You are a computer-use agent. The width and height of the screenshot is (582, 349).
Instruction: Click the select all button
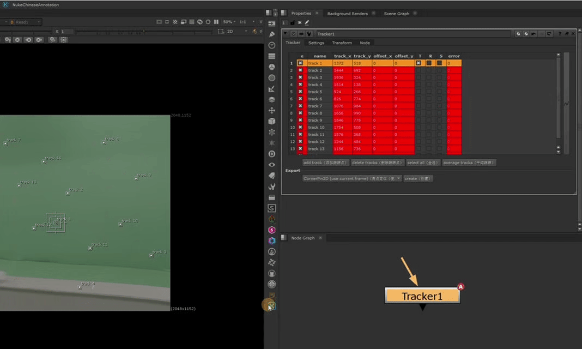pos(423,163)
